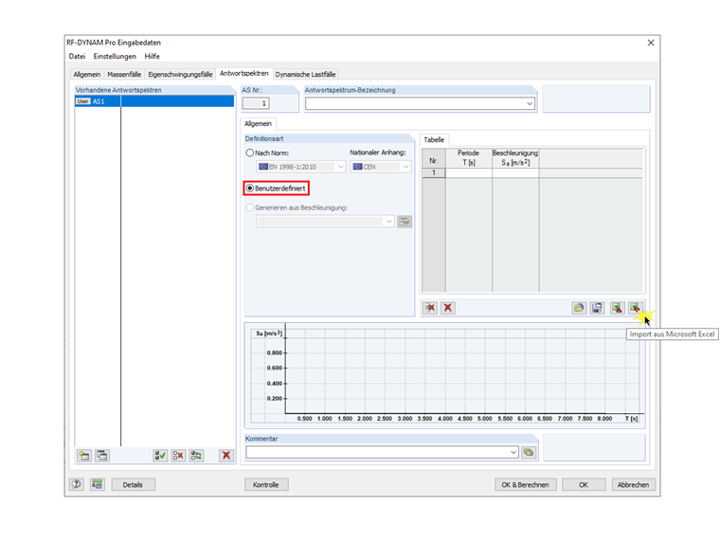Click the import from Microsoft Excel icon
Screen dimensions: 720x540
coord(636,308)
